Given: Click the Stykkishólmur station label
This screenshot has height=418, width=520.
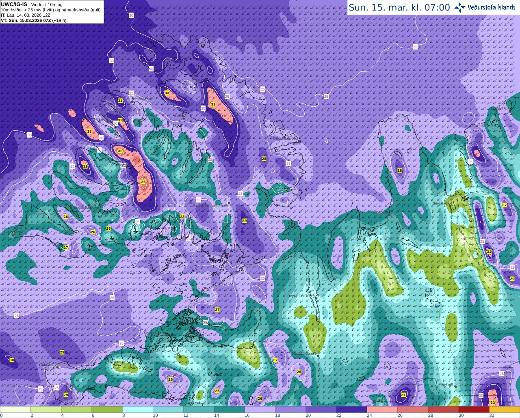Looking at the screenshot, I should coord(156,333).
